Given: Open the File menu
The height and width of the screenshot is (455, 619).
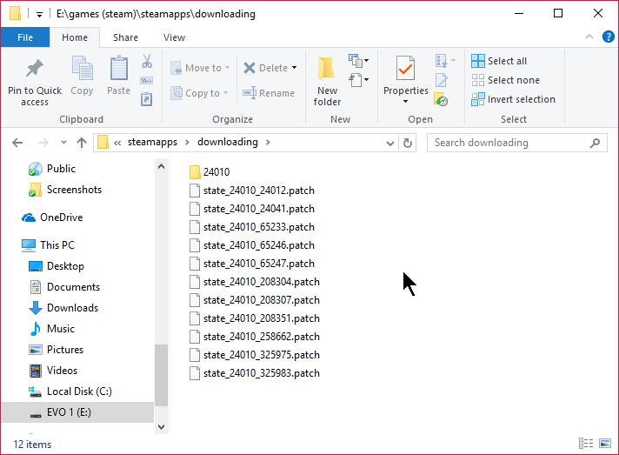Looking at the screenshot, I should pos(25,37).
